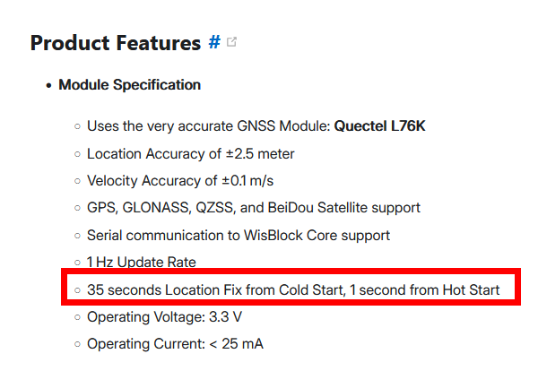This screenshot has height=371, width=538.
Task: Click the Location Accuracy of ±2.5 meter line
Action: coord(190,153)
